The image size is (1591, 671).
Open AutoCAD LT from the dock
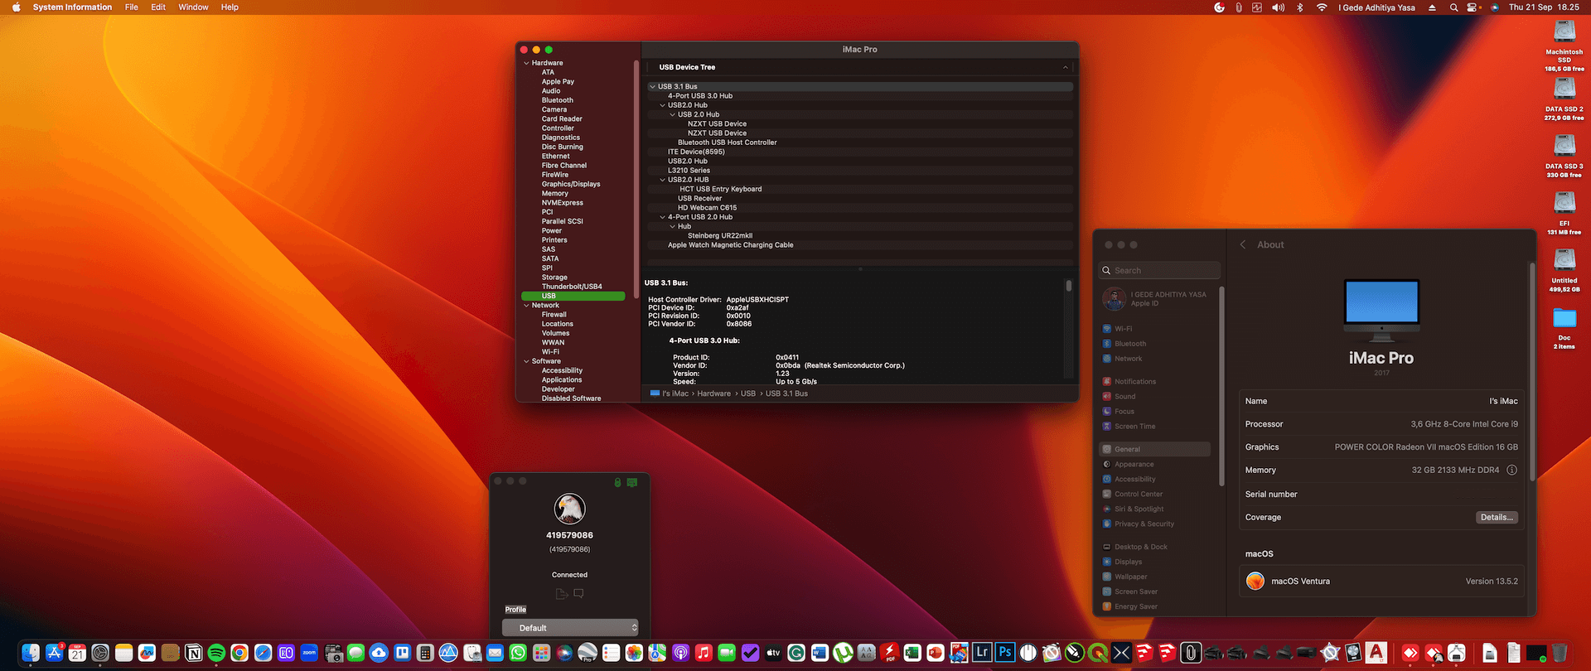click(1376, 653)
